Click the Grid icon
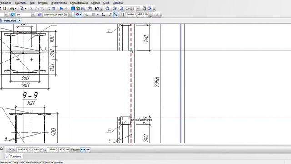This screenshot has width=291, height=164. [x=94, y=15]
